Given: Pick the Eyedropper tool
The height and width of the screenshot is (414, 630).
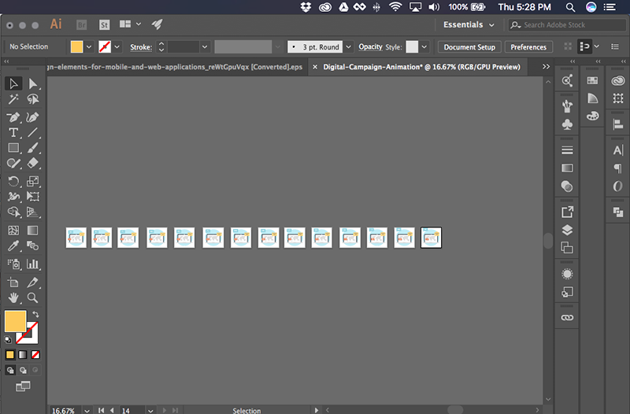Looking at the screenshot, I should 13,246.
